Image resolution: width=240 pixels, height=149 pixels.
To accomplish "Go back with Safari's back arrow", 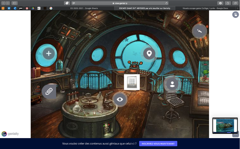I will [3, 3].
